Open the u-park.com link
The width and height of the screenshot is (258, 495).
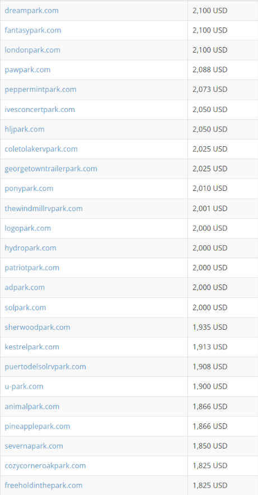(24, 386)
